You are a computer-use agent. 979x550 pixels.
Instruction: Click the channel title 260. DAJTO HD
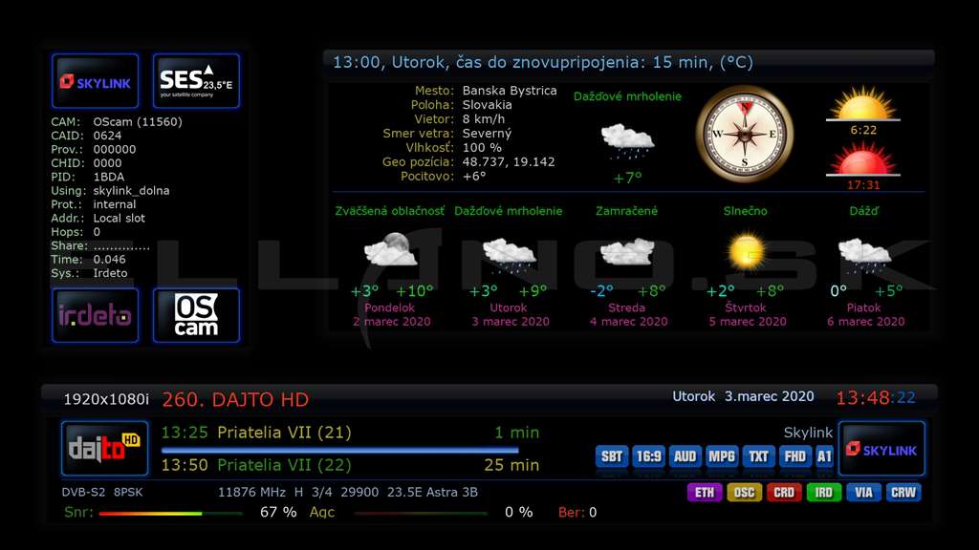235,400
